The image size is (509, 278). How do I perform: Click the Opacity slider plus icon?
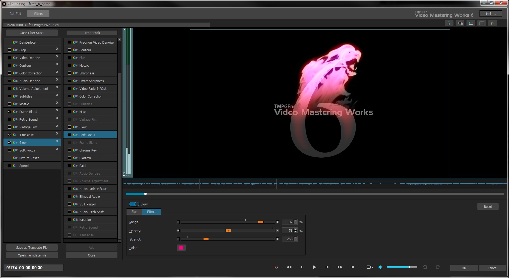coord(277,231)
